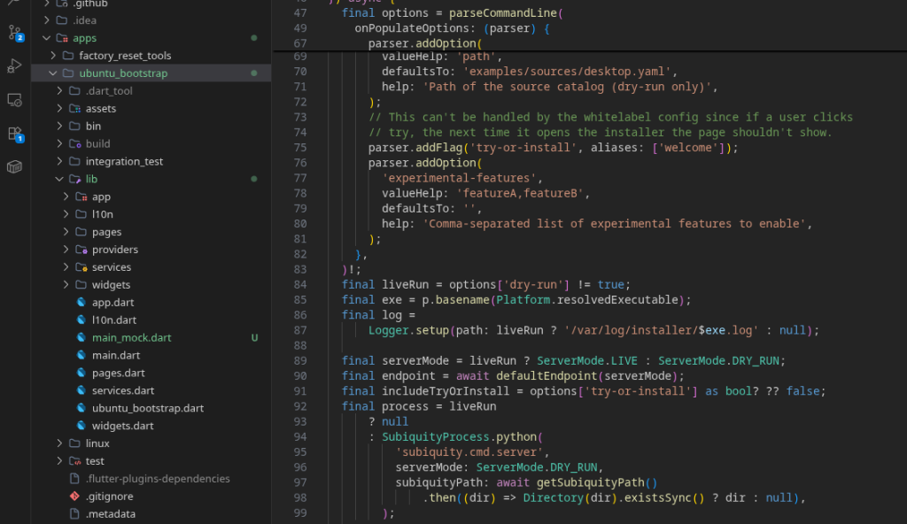
Task: Open the Remote Explorer view icon
Action: tap(14, 100)
